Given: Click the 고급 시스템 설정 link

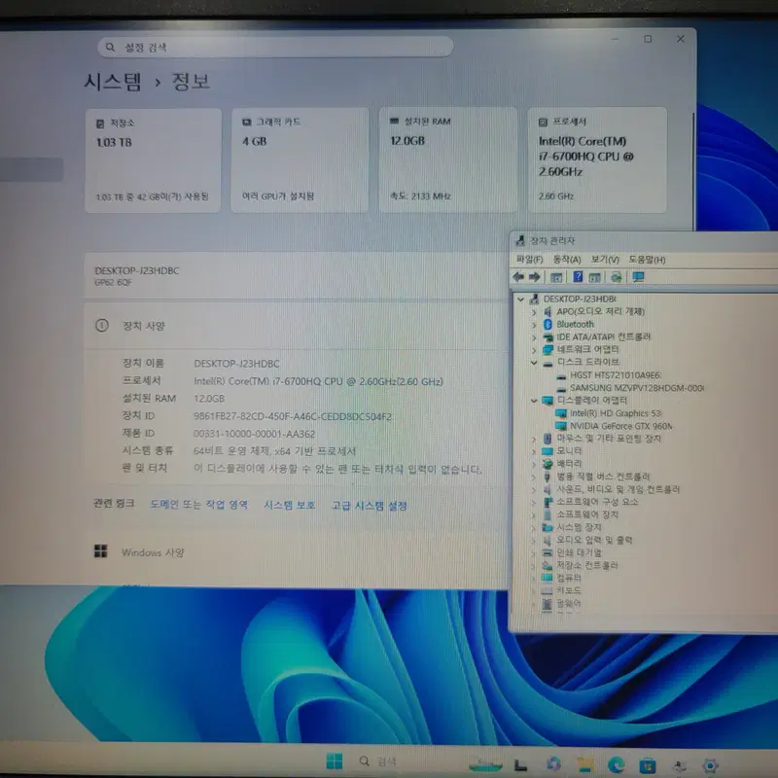Looking at the screenshot, I should coord(370,506).
